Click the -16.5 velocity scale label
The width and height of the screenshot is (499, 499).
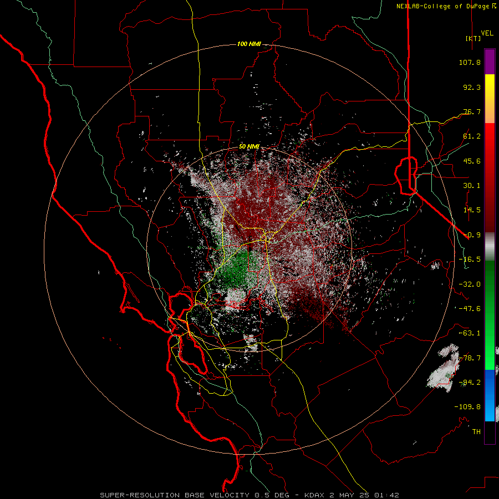click(x=470, y=259)
